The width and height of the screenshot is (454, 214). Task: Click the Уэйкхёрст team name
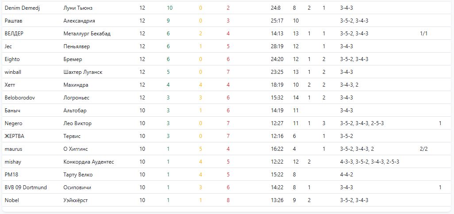[76, 200]
